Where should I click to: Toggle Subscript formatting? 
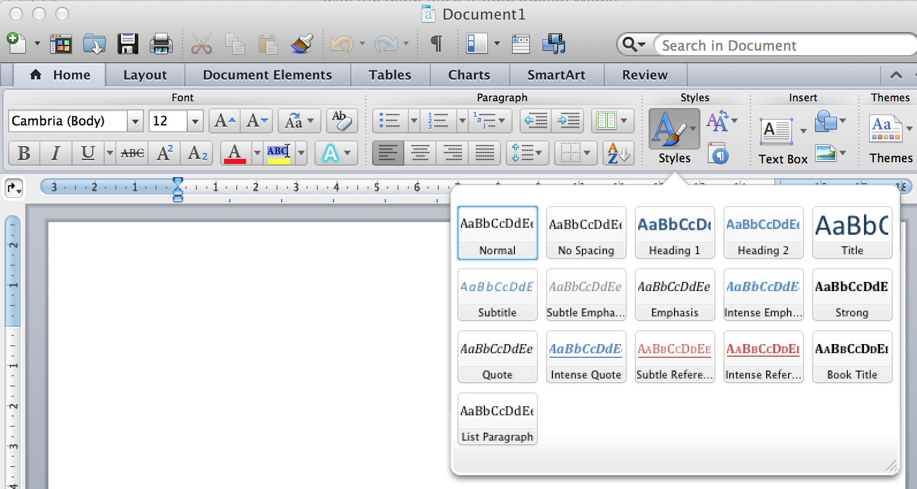[197, 153]
